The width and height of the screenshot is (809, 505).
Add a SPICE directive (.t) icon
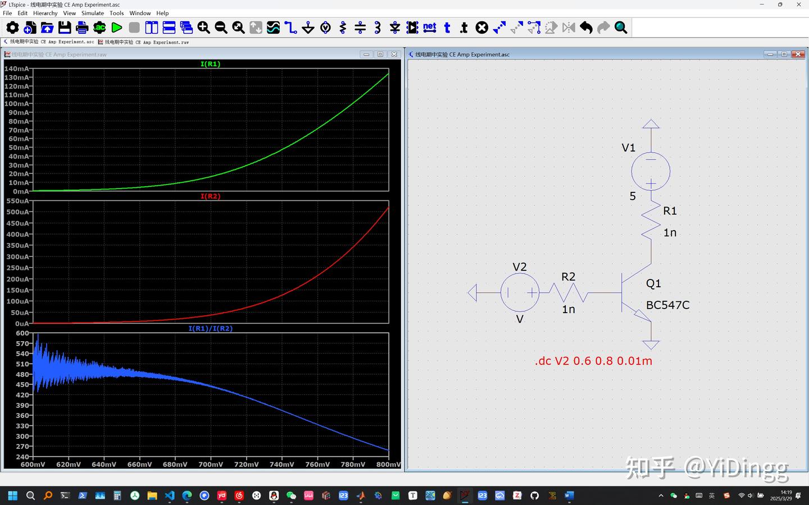(465, 27)
